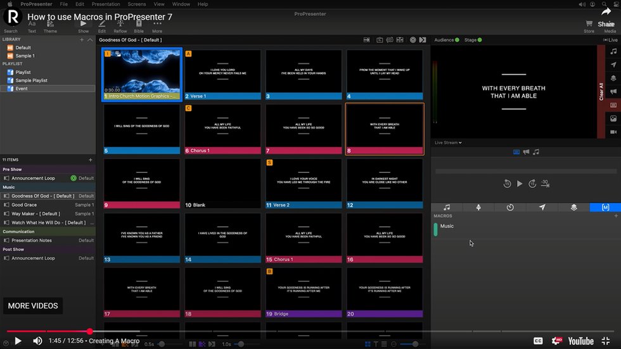
Task: Clear the announcements layer in the preview sidebar
Action: tap(613, 91)
